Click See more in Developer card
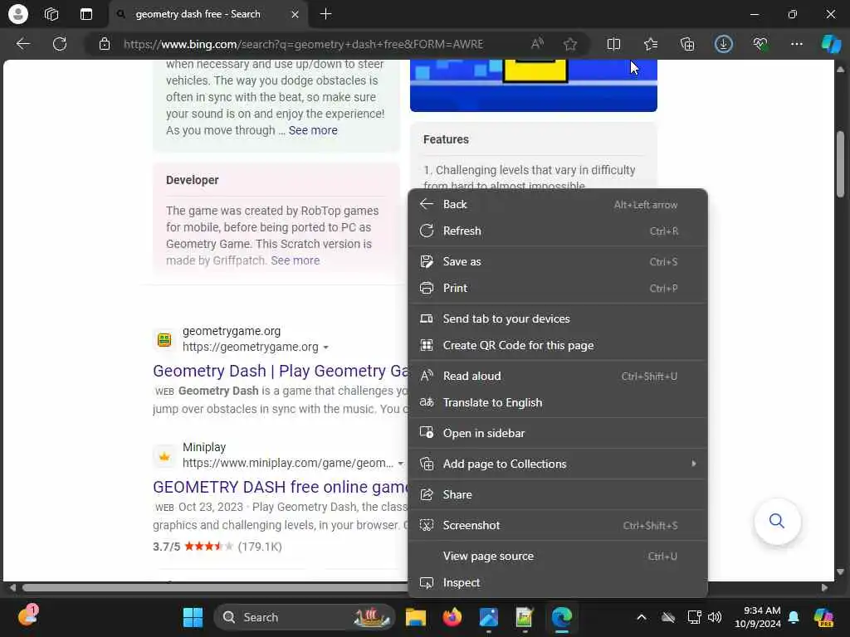 pos(295,260)
